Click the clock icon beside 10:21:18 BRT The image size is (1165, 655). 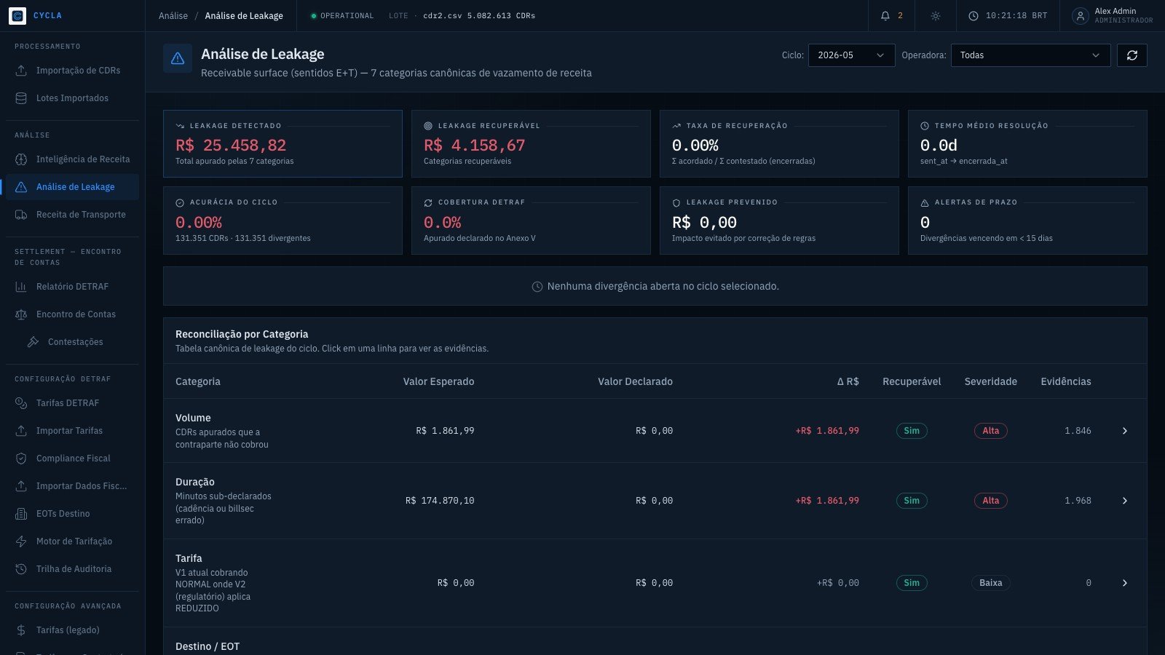click(974, 15)
